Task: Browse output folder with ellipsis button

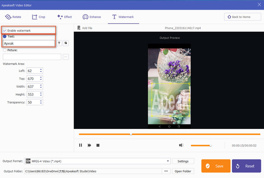Action: 166,171
